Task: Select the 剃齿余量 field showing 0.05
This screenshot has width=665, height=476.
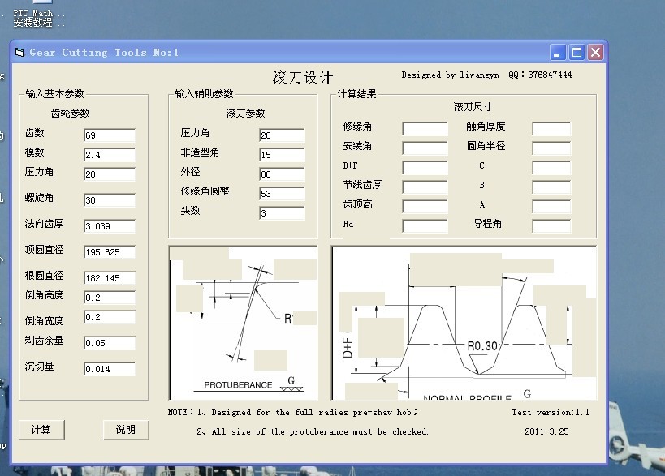Action: pyautogui.click(x=110, y=342)
